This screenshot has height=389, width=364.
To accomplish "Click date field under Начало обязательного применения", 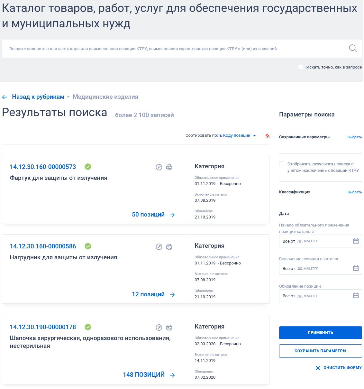I will (x=321, y=241).
